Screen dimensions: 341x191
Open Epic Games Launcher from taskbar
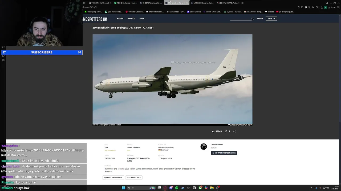pos(188,188)
